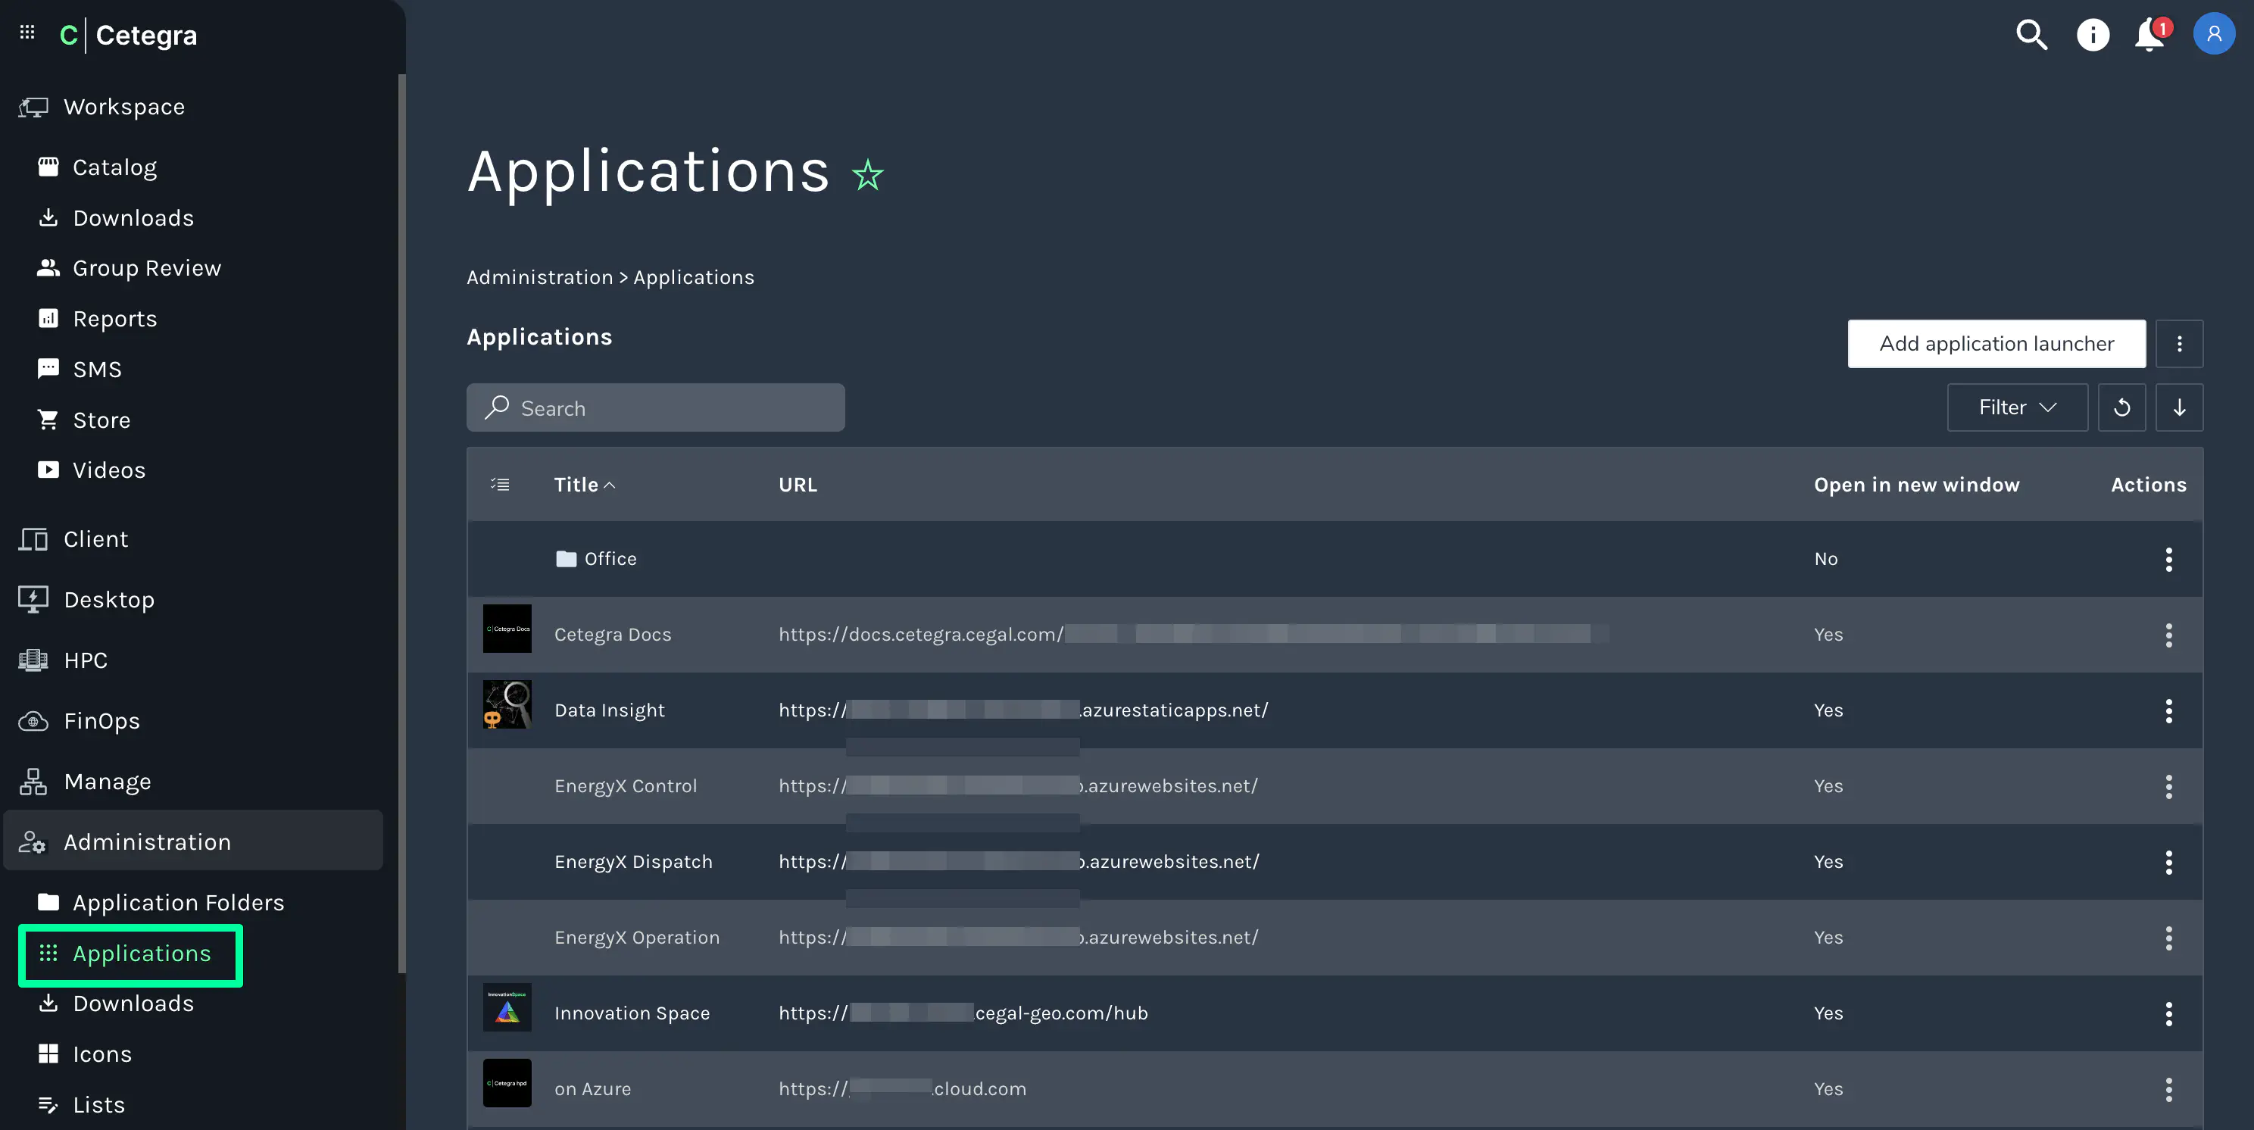Favorite the Applications page star
The height and width of the screenshot is (1130, 2254).
point(867,174)
